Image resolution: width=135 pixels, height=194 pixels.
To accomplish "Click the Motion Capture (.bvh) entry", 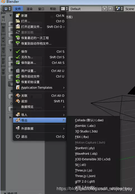I will tap(90, 142).
